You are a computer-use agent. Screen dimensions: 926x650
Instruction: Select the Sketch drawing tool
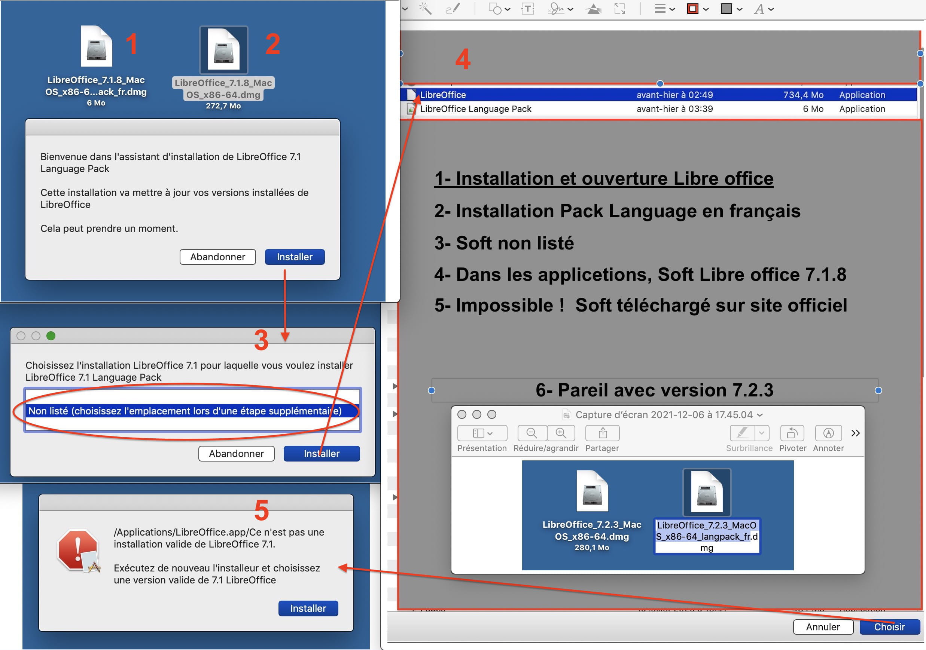coord(453,9)
